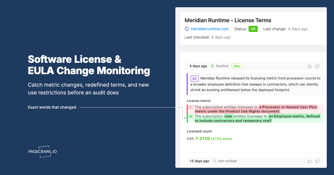Screen dimensions: 334x175
Task: Click the 'Last checked:' label
Action: tap(197, 37)
